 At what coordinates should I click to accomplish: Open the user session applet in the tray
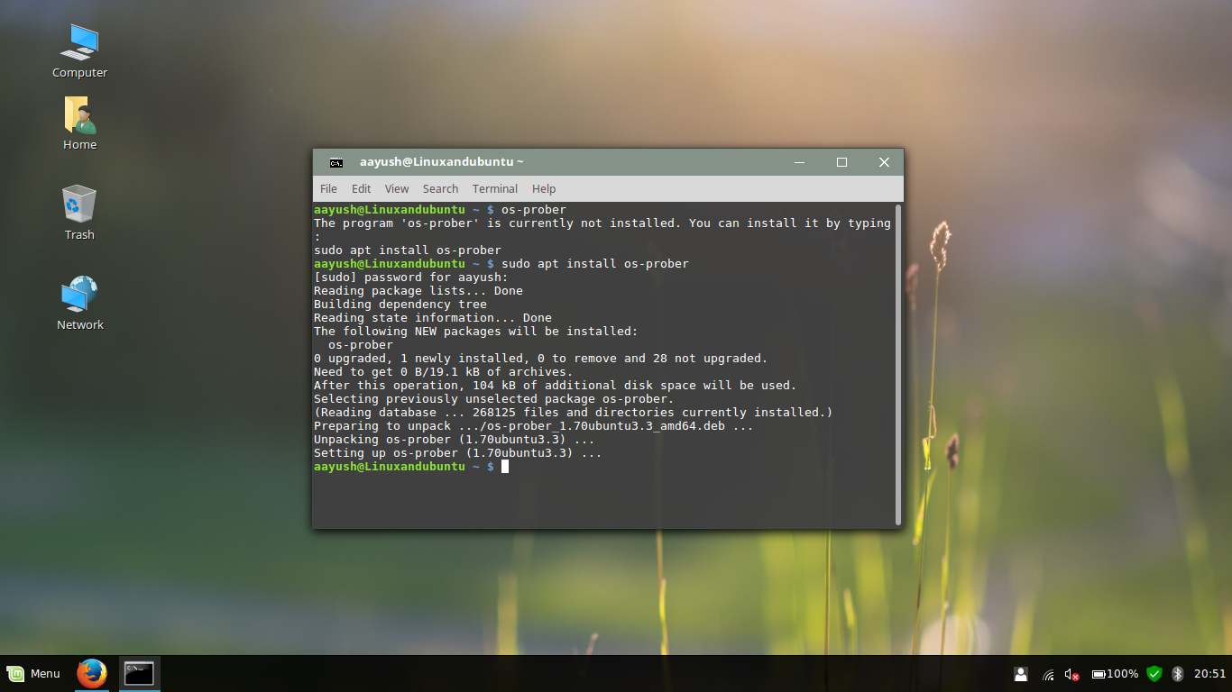(x=1020, y=673)
